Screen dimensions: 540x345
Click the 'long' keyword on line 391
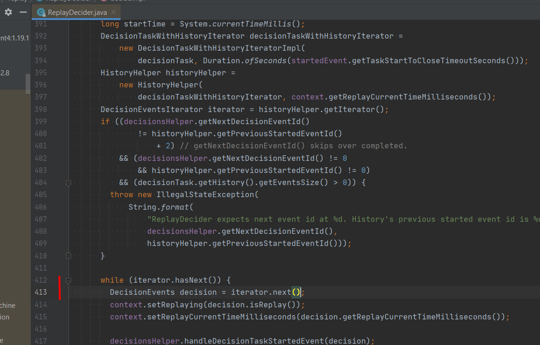pos(110,24)
